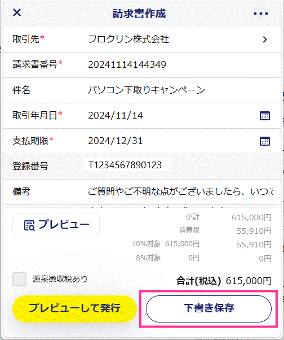The image size is (284, 340).
Task: Click the 合計(税込) total 615,000円
Action: click(x=248, y=281)
